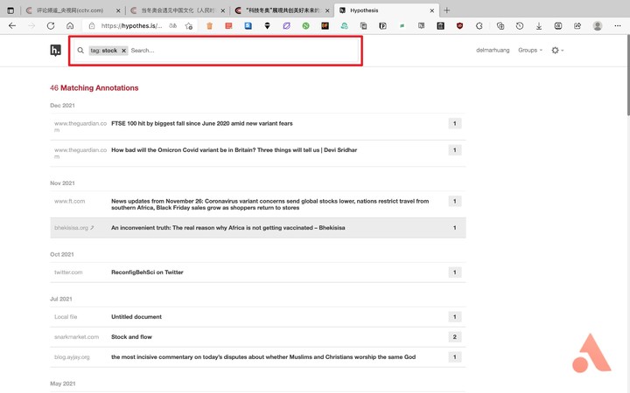Screen dimensions: 630x393
Task: Click the search magnifier icon
Action: pyautogui.click(x=80, y=51)
